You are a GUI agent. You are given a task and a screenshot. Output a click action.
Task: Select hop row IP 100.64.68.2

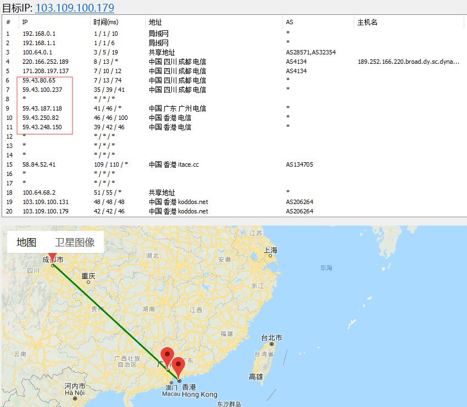pyautogui.click(x=39, y=193)
